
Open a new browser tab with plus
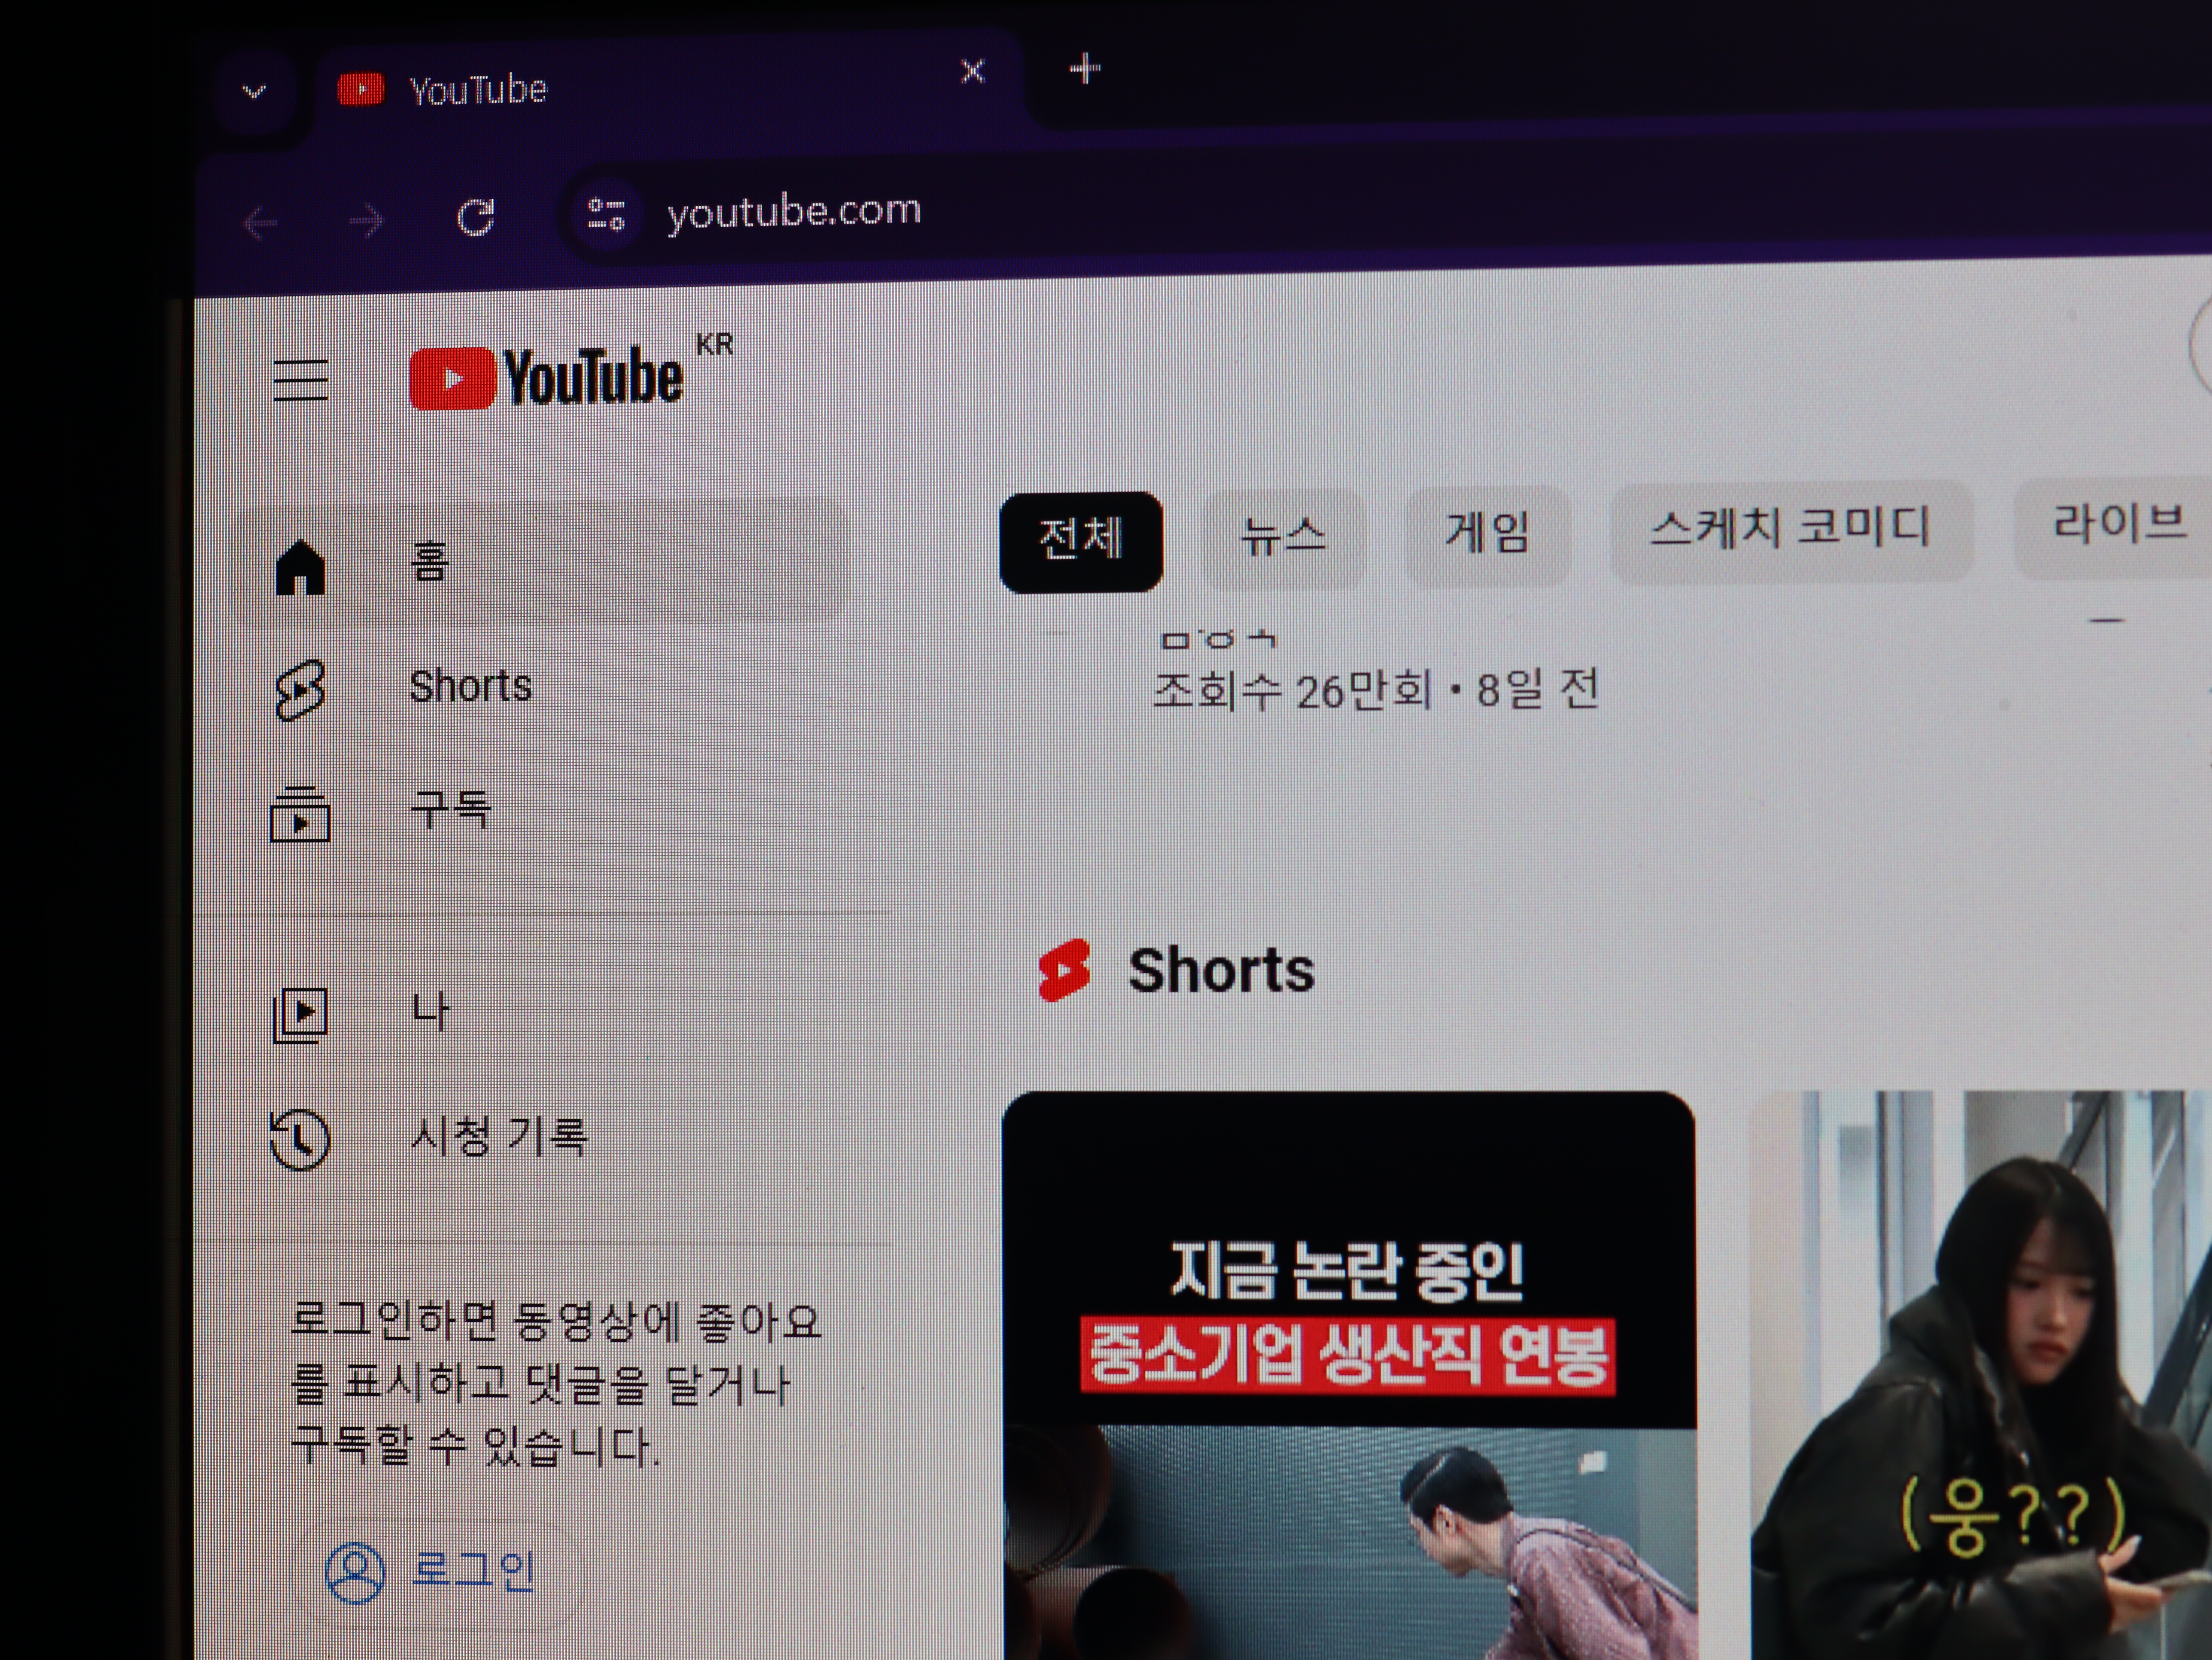(1085, 69)
